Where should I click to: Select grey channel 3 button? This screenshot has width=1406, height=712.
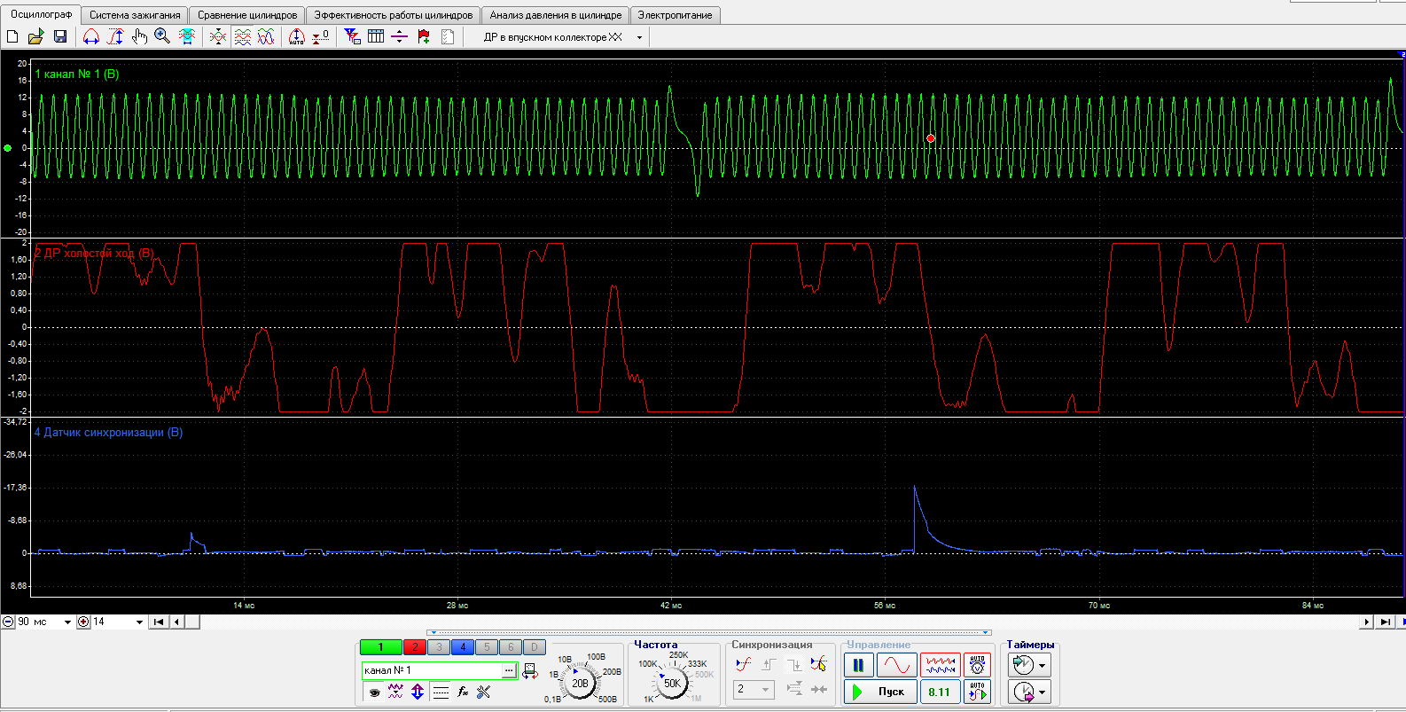tap(439, 647)
